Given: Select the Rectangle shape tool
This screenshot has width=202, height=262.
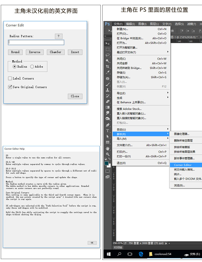Looking at the screenshot, I should pyautogui.click(x=108, y=142).
